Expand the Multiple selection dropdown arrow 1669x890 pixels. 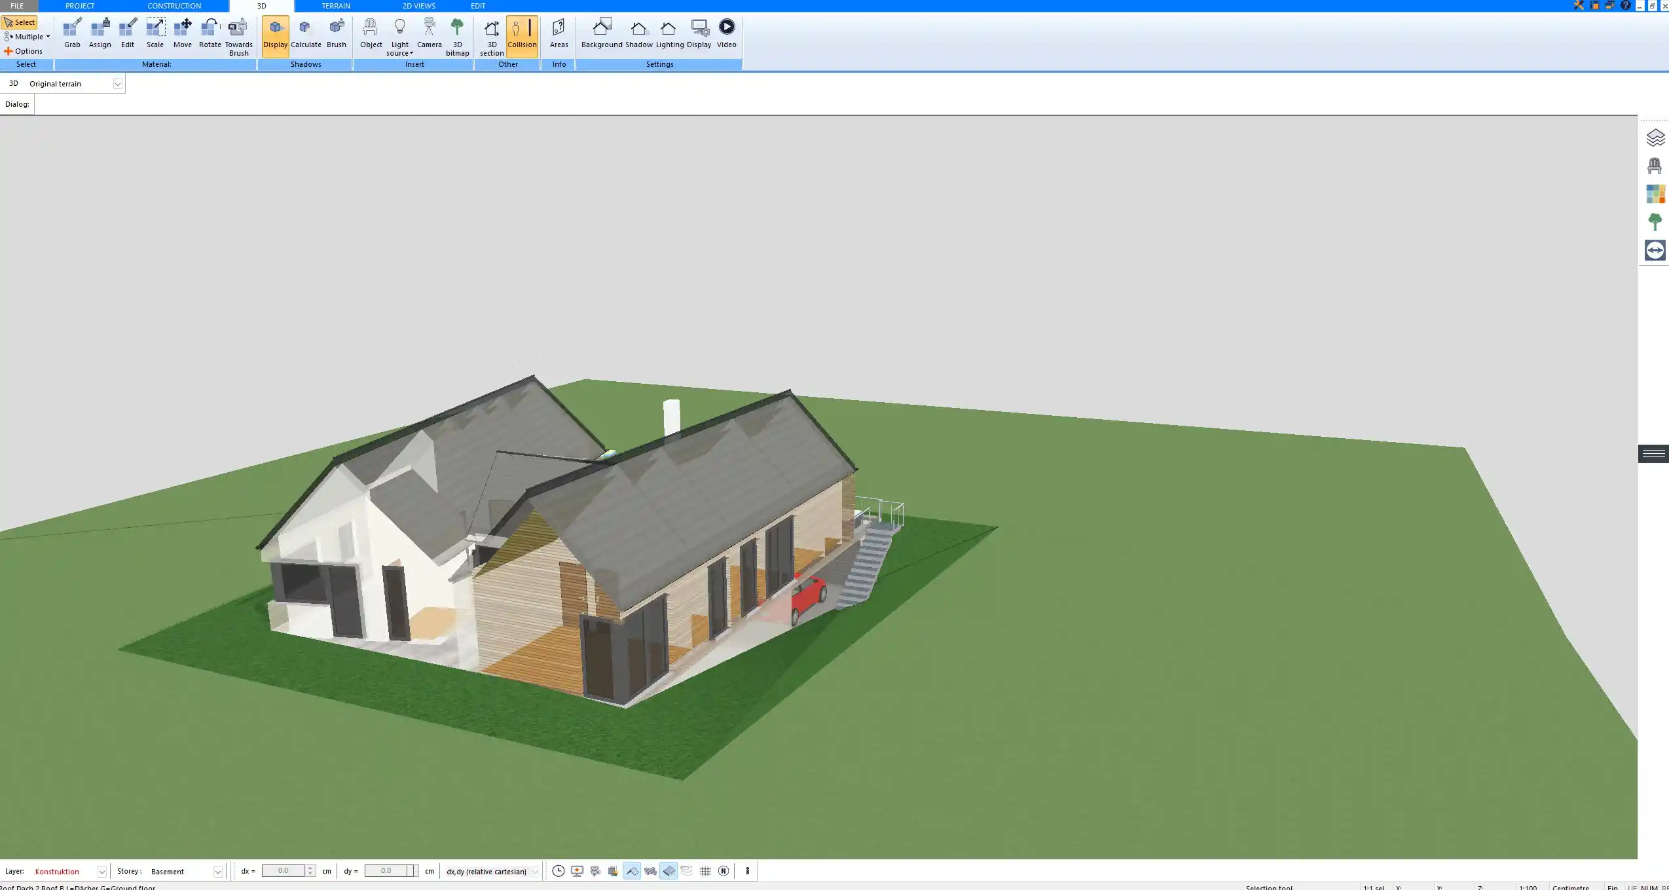[48, 37]
